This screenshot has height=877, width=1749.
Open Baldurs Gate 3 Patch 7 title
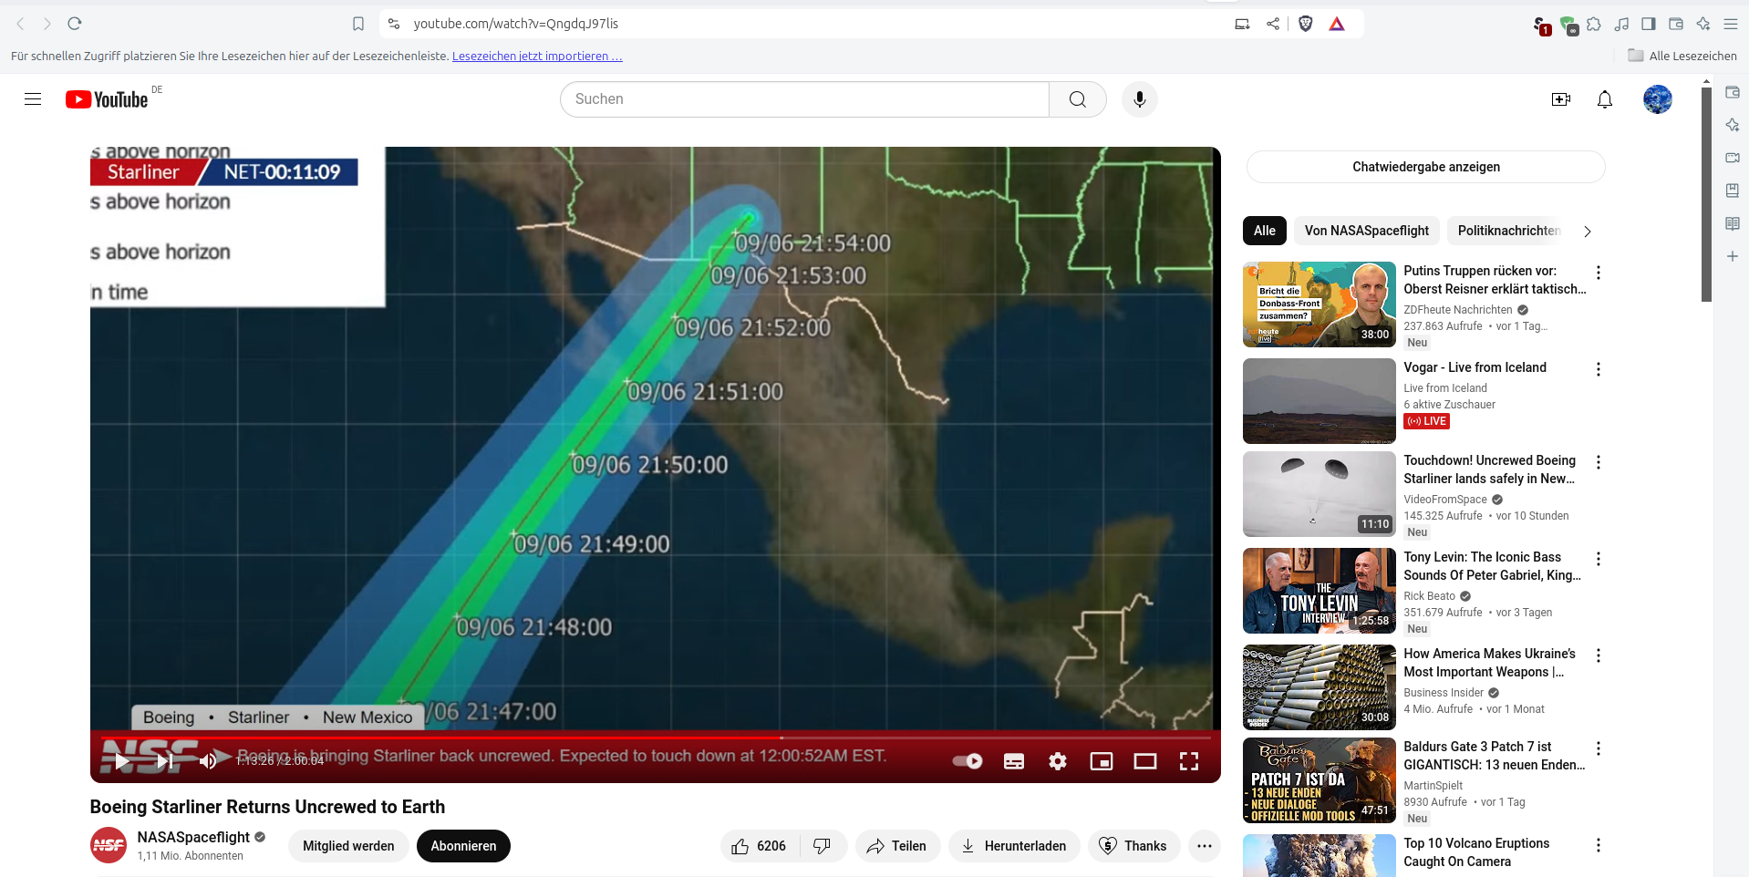click(1495, 756)
